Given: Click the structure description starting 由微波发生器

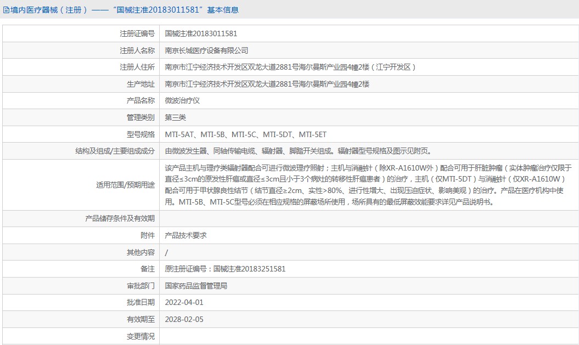Looking at the screenshot, I should (x=299, y=151).
